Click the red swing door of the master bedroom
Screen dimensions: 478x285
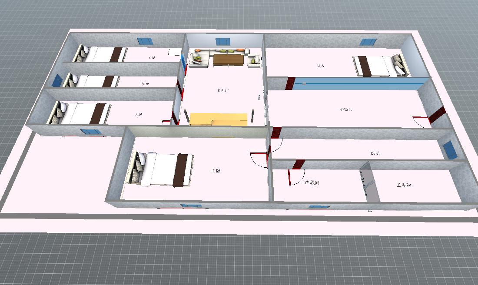pos(260,160)
